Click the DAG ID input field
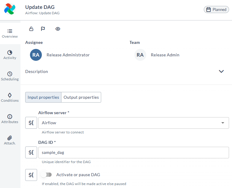 [134, 152]
